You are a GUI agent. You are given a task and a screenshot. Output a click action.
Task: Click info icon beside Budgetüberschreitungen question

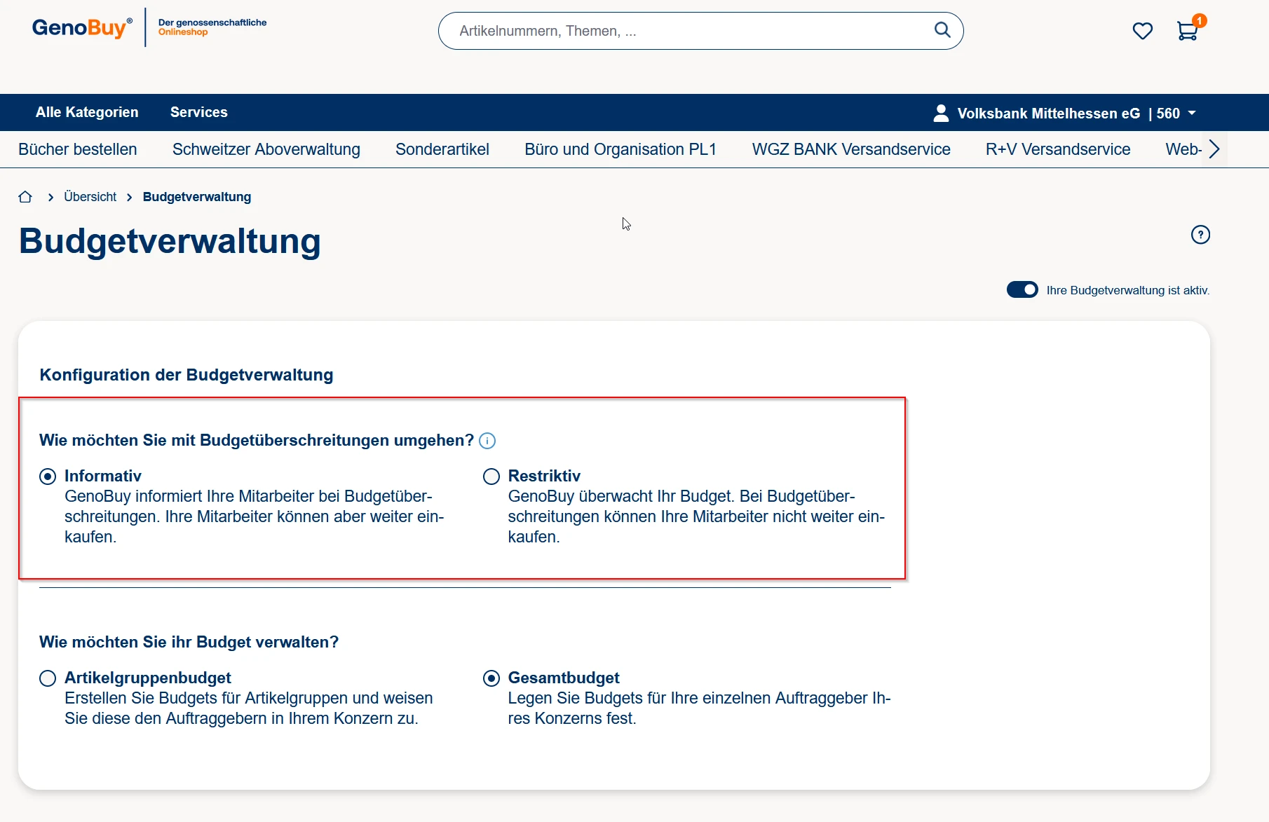click(x=487, y=441)
